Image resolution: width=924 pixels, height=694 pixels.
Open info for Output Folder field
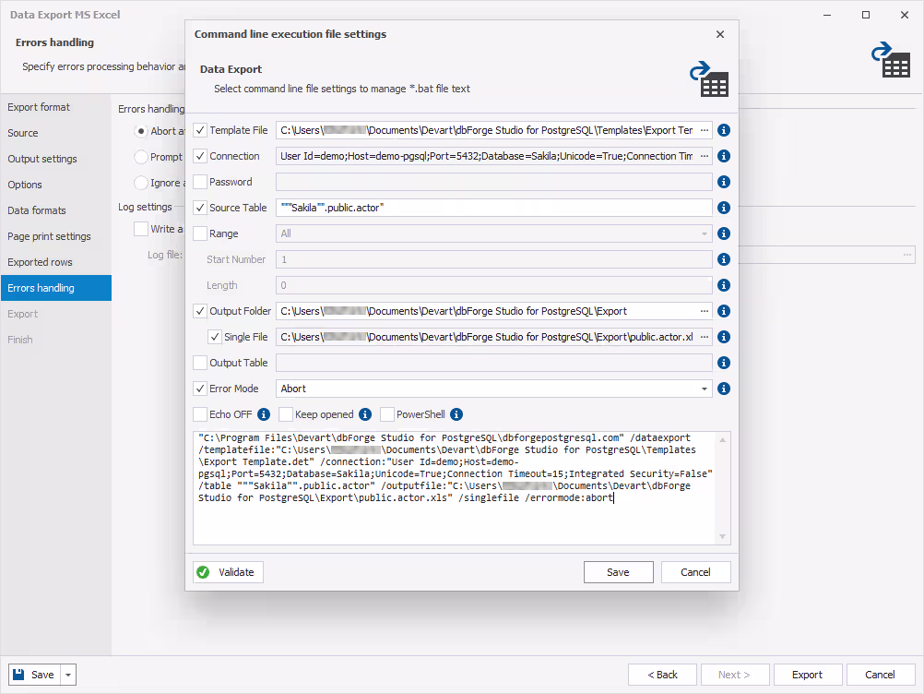724,311
